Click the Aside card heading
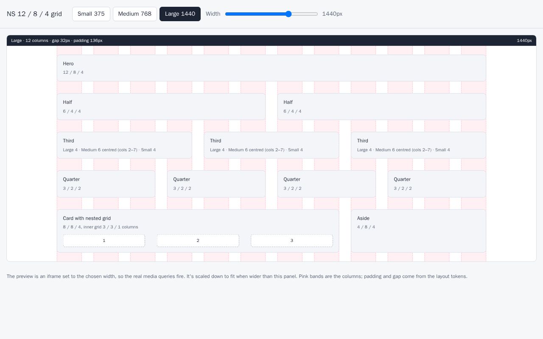Image resolution: width=543 pixels, height=339 pixels. [x=363, y=218]
